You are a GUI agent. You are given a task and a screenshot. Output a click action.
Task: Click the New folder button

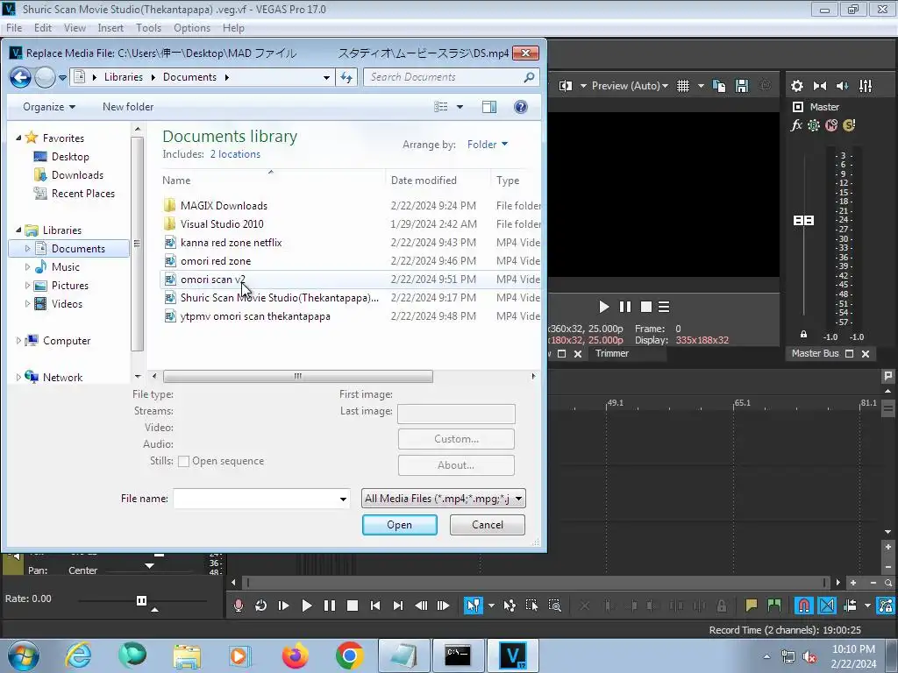[128, 107]
